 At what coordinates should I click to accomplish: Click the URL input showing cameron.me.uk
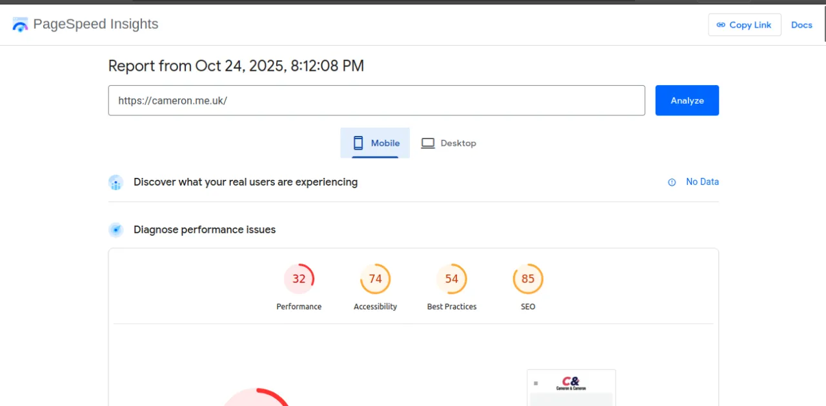pos(377,101)
